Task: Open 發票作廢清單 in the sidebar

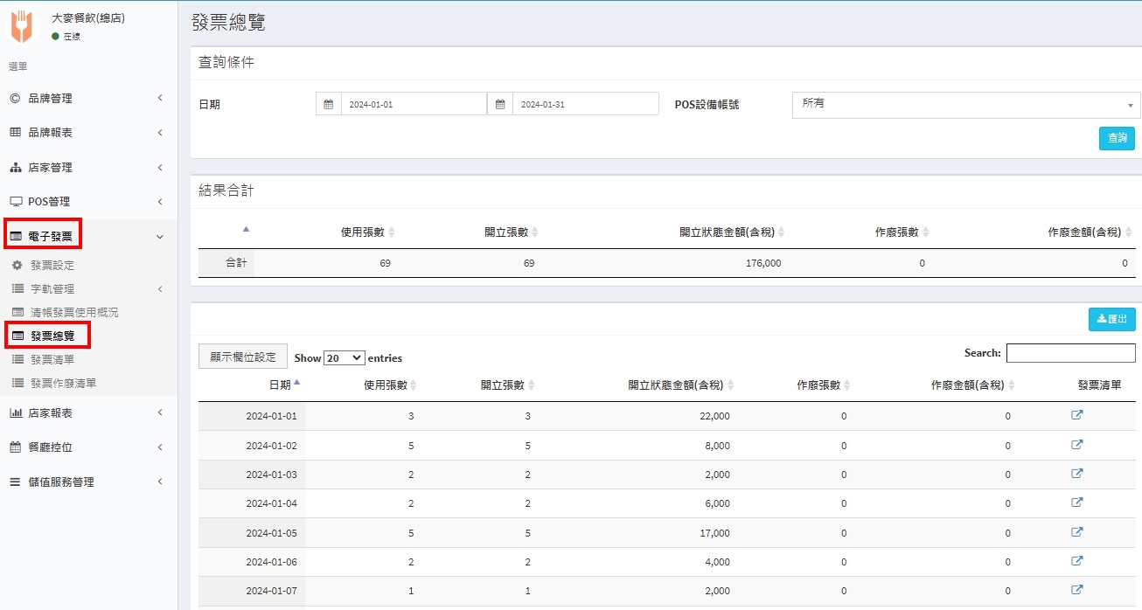Action: coord(63,383)
